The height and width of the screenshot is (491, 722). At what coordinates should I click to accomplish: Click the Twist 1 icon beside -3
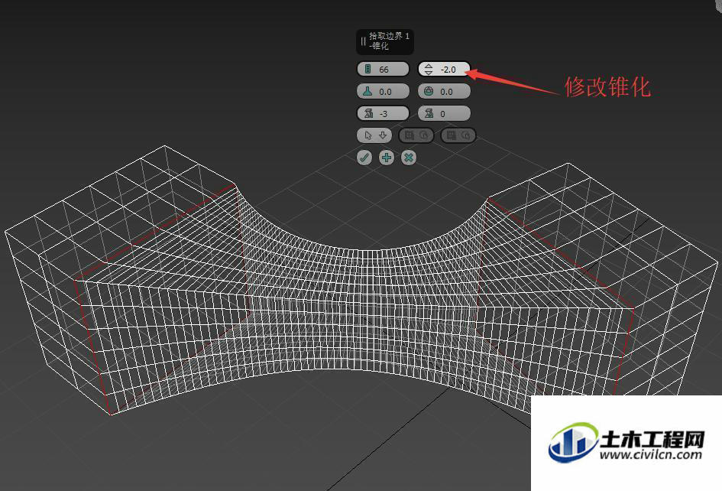click(368, 113)
